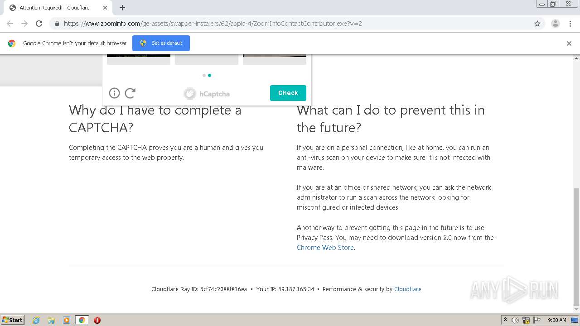580x326 pixels.
Task: Launch Internet Explorer from taskbar
Action: pos(36,320)
